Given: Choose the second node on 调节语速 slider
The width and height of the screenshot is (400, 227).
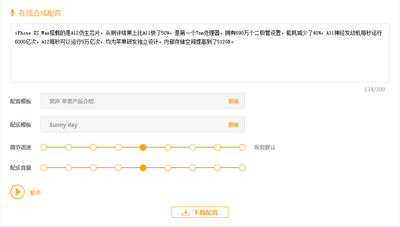Looking at the screenshot, I should pos(68,147).
